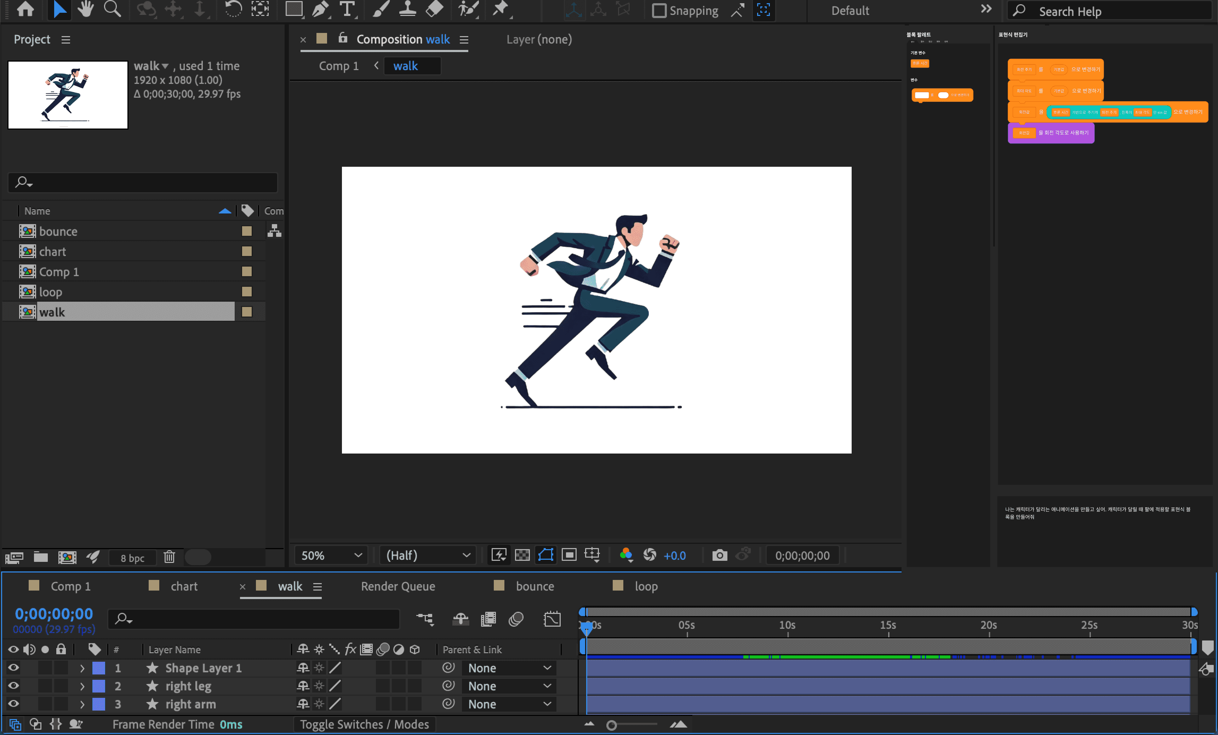Create a new folder in Project panel
Viewport: 1218px width, 735px height.
(x=41, y=557)
